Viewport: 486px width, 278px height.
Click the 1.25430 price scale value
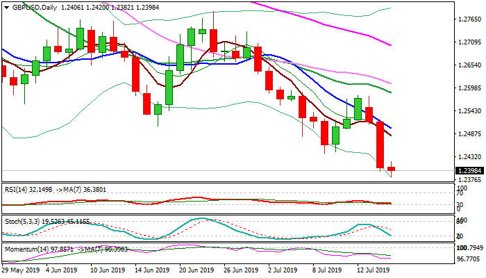tap(470, 111)
